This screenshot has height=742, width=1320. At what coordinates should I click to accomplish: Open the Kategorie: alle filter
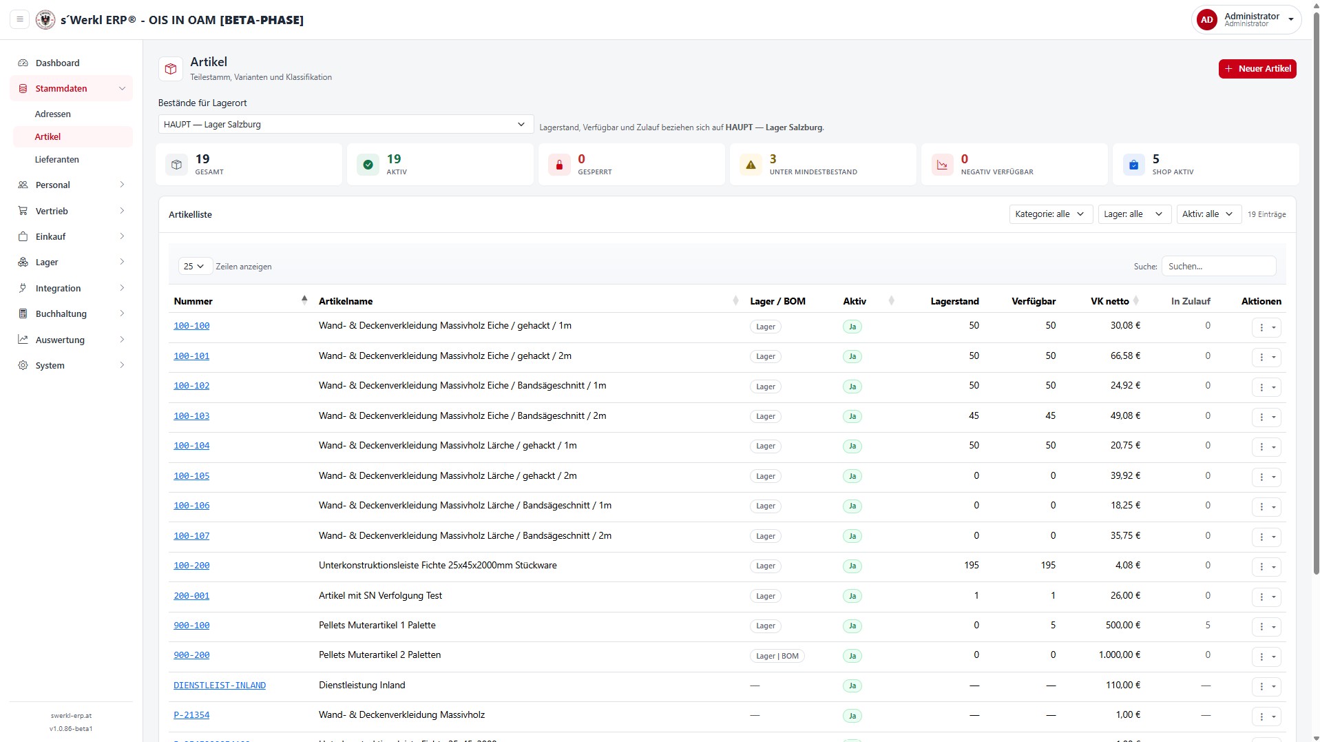pos(1051,214)
